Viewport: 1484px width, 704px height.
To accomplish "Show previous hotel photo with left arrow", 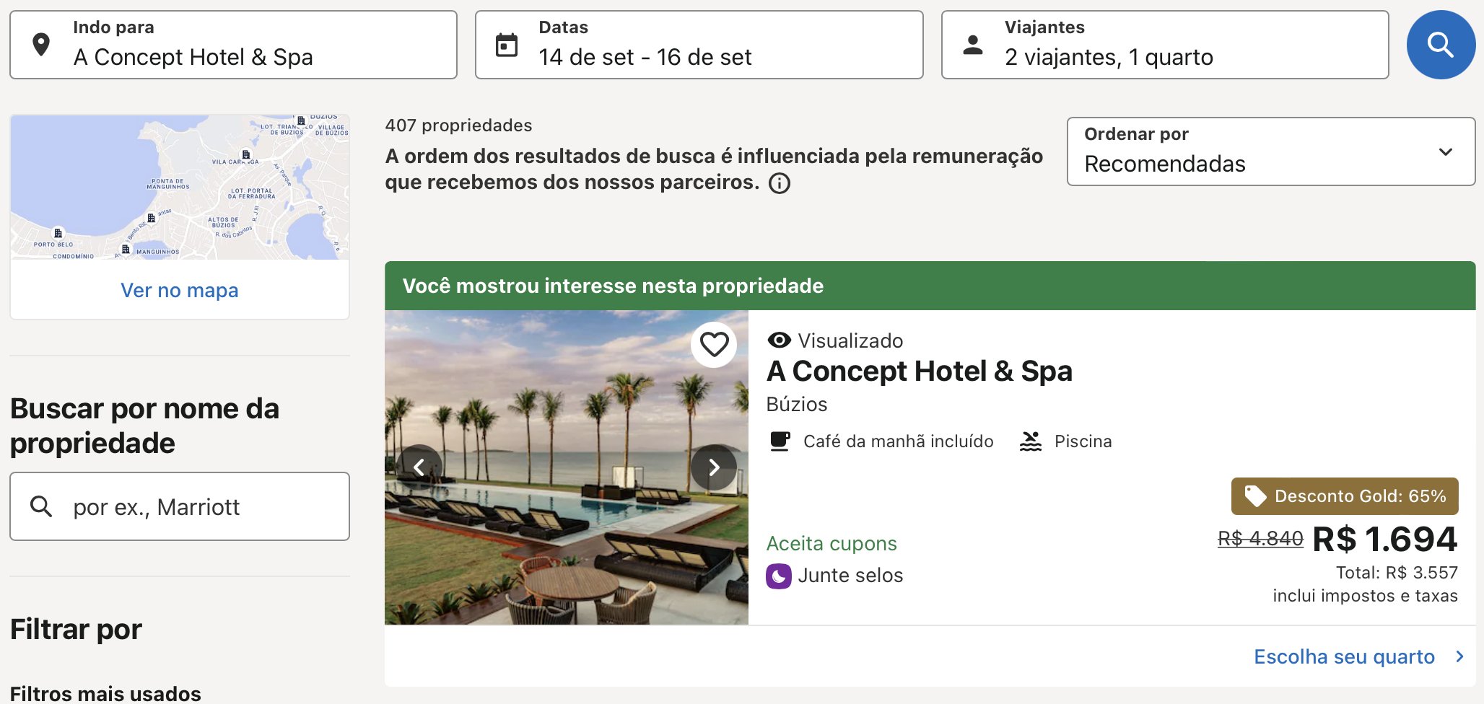I will click(x=419, y=467).
